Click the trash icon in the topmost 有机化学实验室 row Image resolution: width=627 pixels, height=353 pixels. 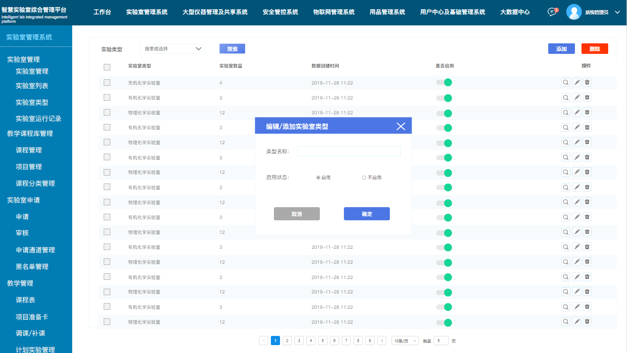587,97
